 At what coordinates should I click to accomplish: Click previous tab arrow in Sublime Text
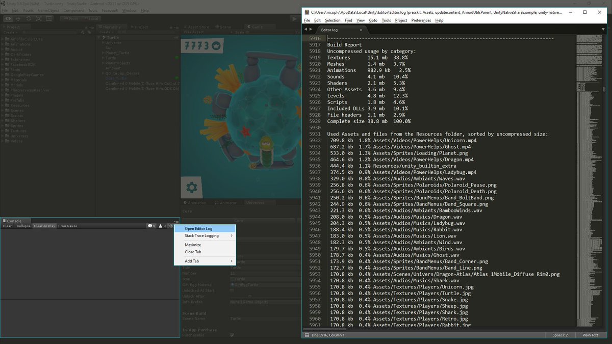305,30
